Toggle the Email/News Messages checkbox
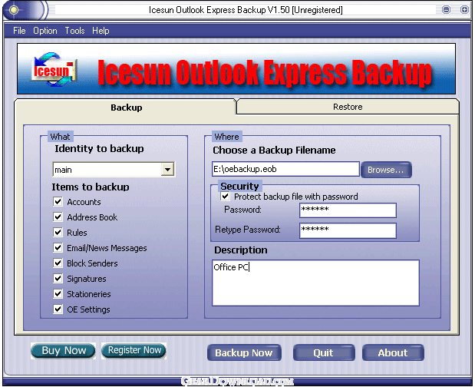The image size is (475, 387). pos(58,247)
